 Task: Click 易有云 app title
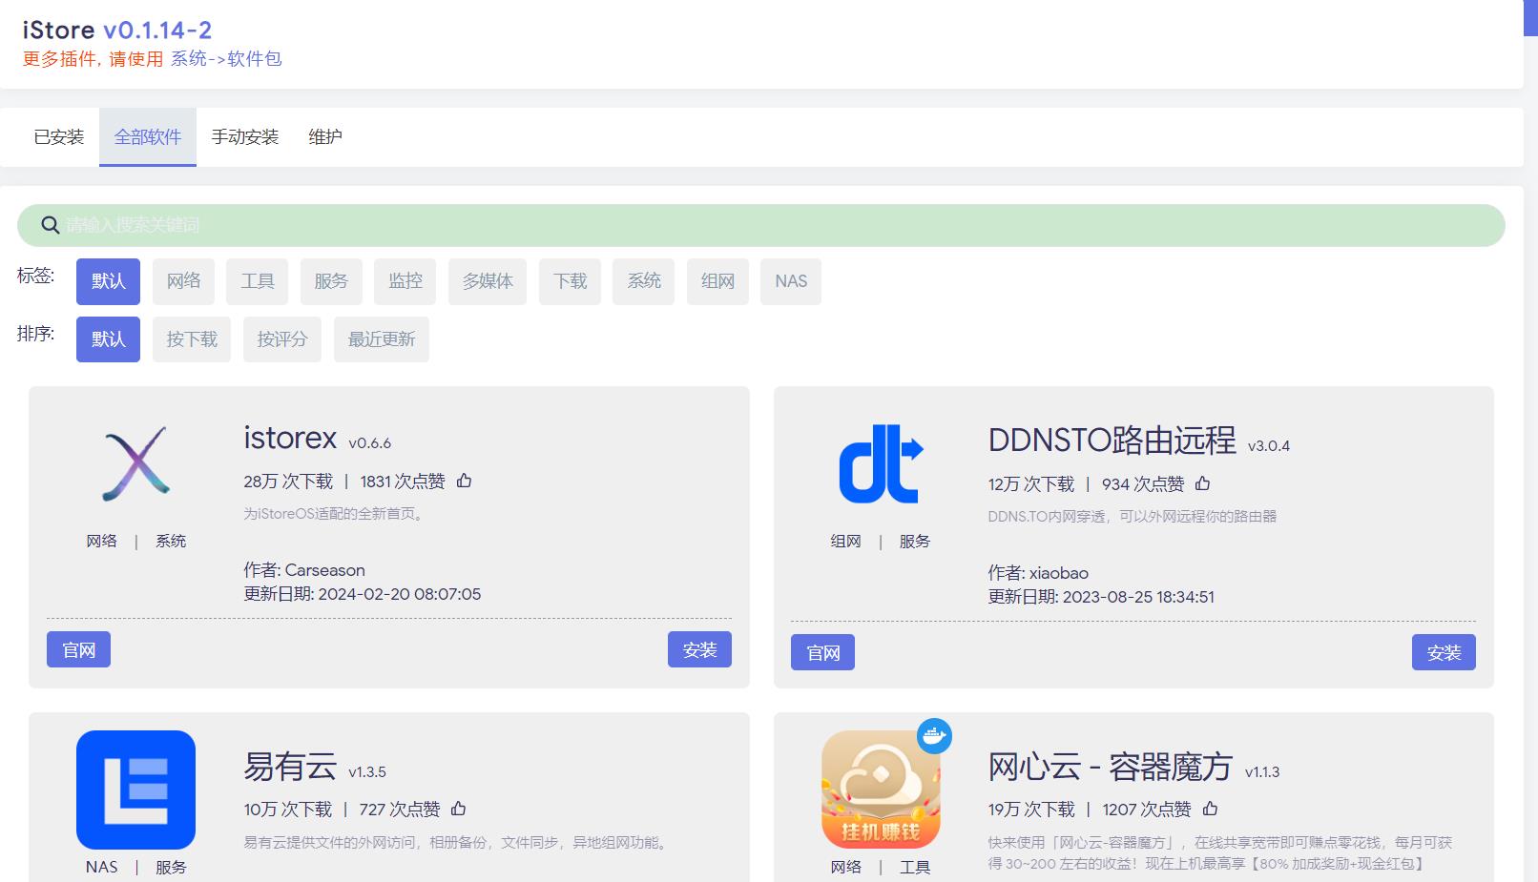coord(290,767)
